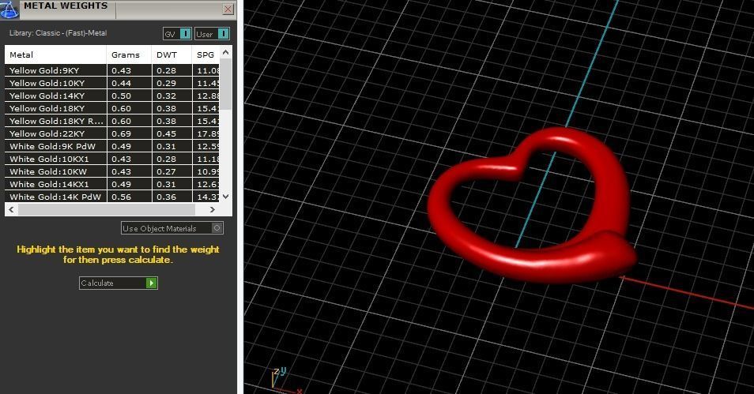Select the White Gold:14K PdW row
This screenshot has width=754, height=394.
pos(112,197)
